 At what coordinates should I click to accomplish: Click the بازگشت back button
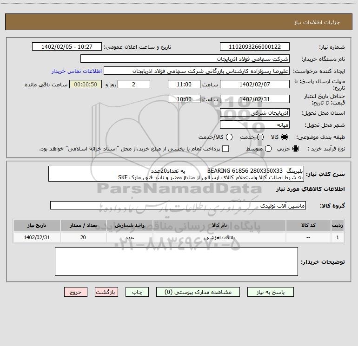(106, 292)
